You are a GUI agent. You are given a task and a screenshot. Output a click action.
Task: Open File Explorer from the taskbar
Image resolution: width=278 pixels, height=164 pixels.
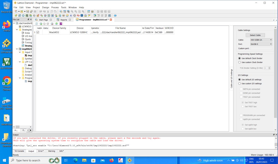click(84, 160)
